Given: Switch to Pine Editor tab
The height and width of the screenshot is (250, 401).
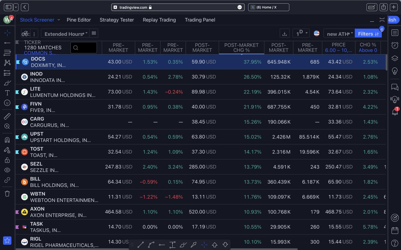Looking at the screenshot, I should coord(79,20).
